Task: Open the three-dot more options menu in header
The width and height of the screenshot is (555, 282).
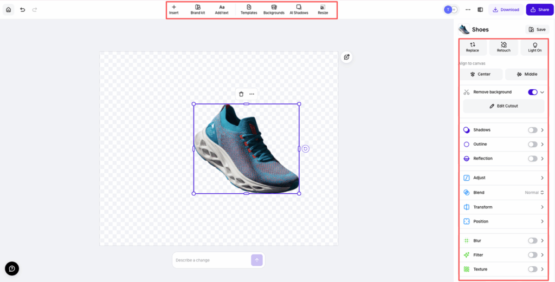Action: point(468,10)
